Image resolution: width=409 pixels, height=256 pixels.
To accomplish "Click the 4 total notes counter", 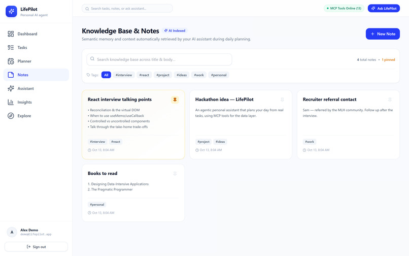I will click(366, 60).
